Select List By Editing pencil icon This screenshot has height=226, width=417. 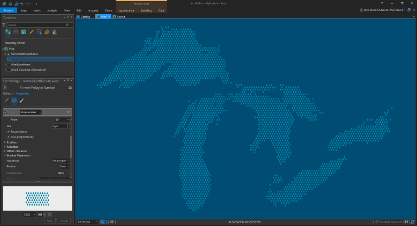pyautogui.click(x=31, y=32)
